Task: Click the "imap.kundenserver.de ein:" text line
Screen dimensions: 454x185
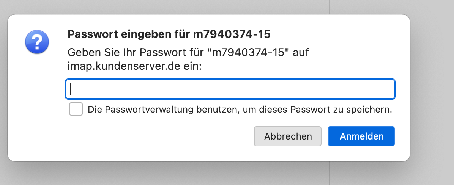Action: pyautogui.click(x=134, y=66)
